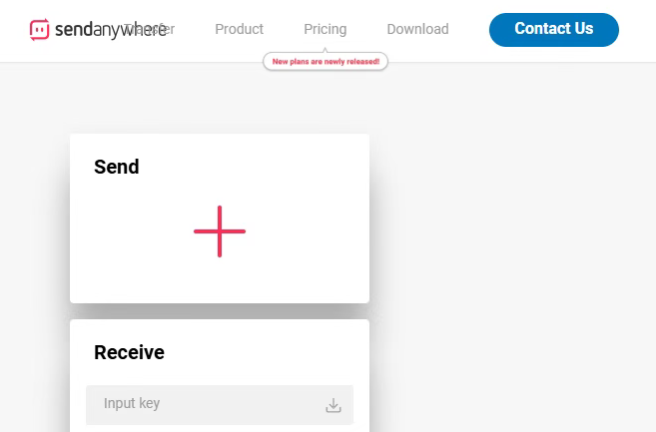
Task: Click the header bar space between Download and Contact Us
Action: click(469, 30)
